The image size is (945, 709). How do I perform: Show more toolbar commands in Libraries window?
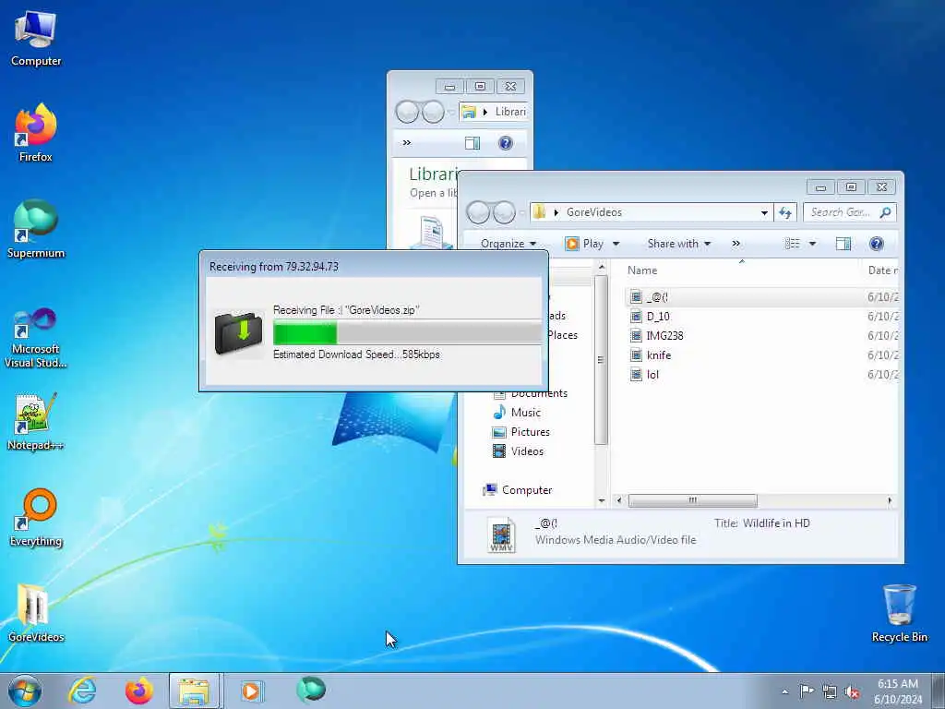(407, 143)
